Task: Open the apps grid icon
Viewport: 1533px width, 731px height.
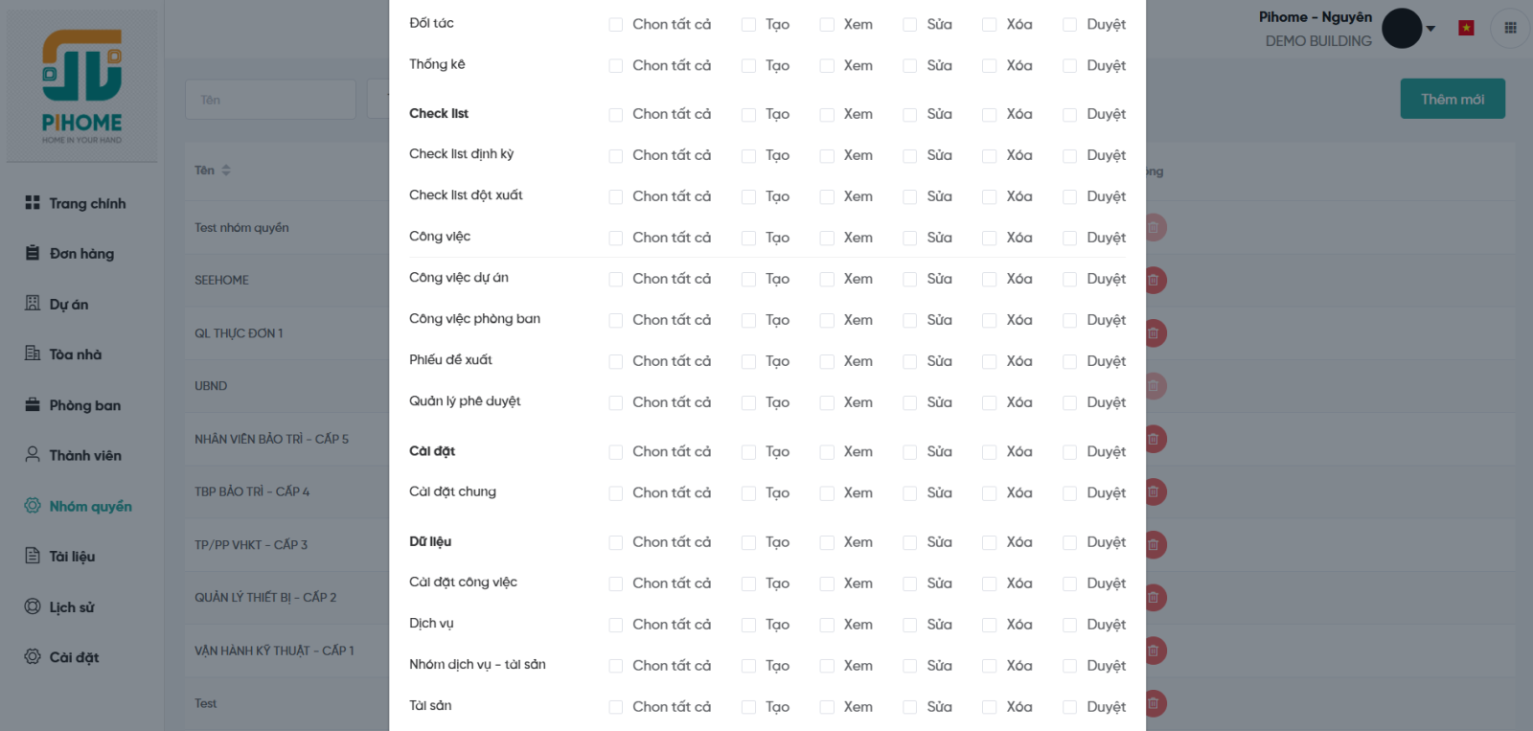Action: coord(1510,28)
